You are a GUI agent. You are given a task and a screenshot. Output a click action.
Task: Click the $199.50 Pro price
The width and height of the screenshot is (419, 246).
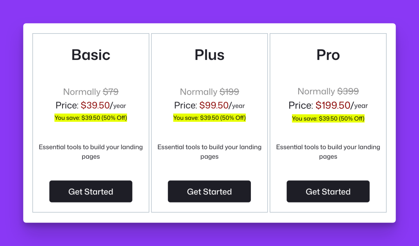pyautogui.click(x=333, y=105)
